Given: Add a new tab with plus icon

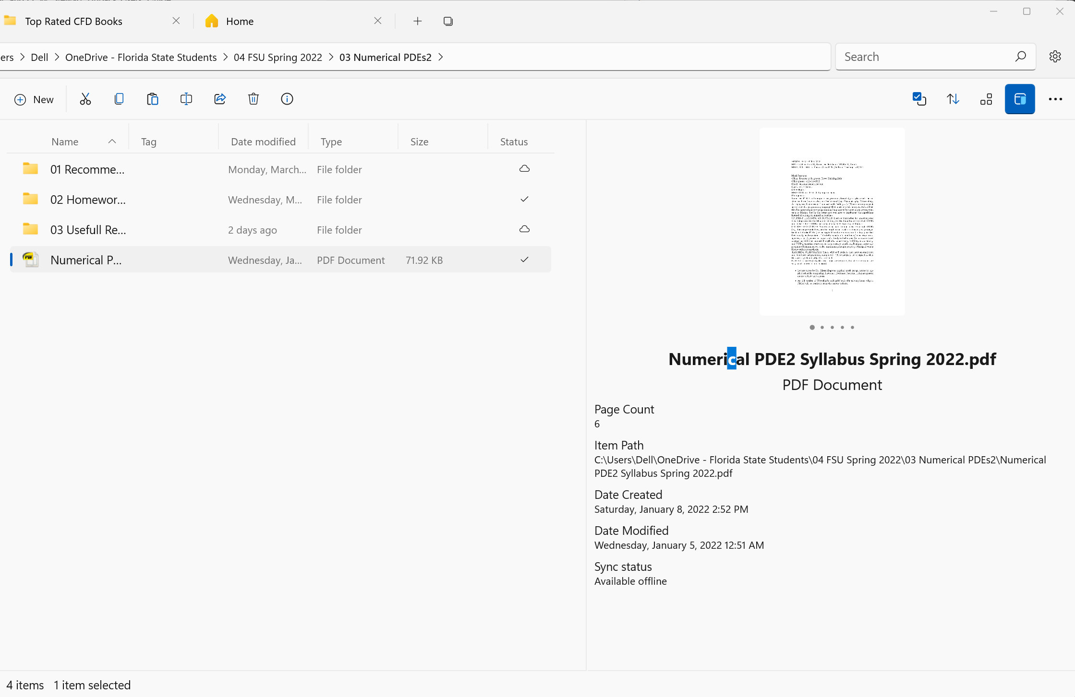Looking at the screenshot, I should (418, 21).
